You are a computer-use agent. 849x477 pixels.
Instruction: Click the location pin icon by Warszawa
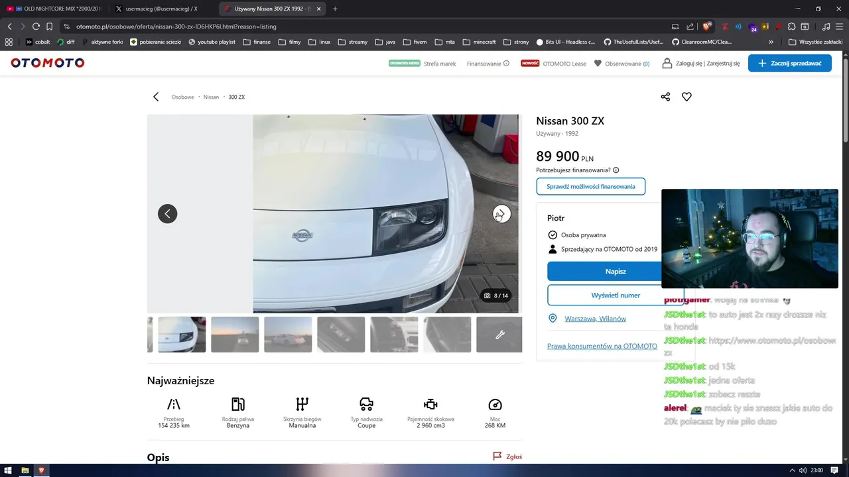[x=553, y=318]
